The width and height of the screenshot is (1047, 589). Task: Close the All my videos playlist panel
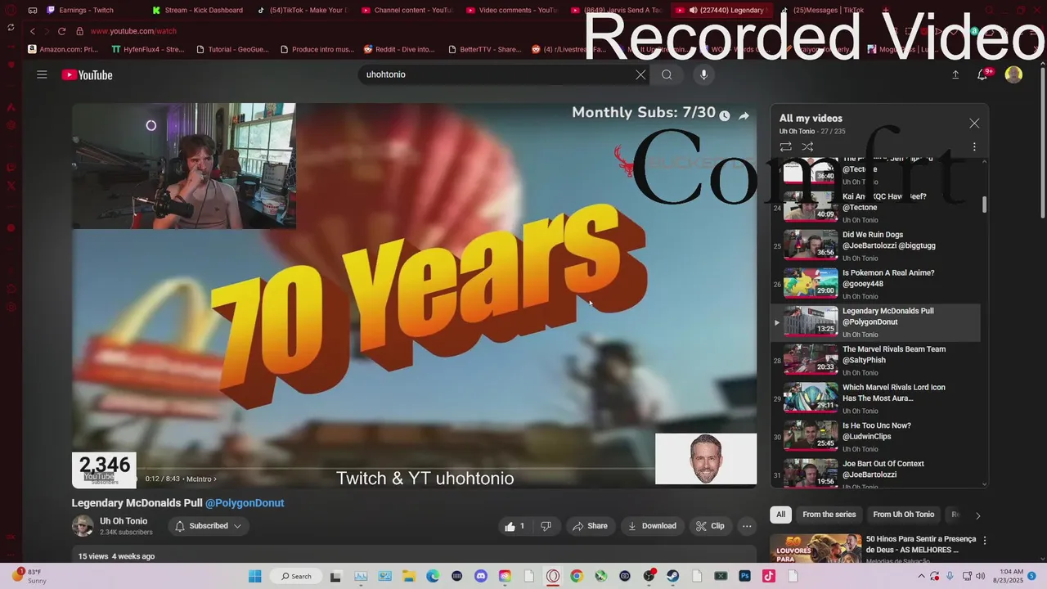(x=974, y=124)
